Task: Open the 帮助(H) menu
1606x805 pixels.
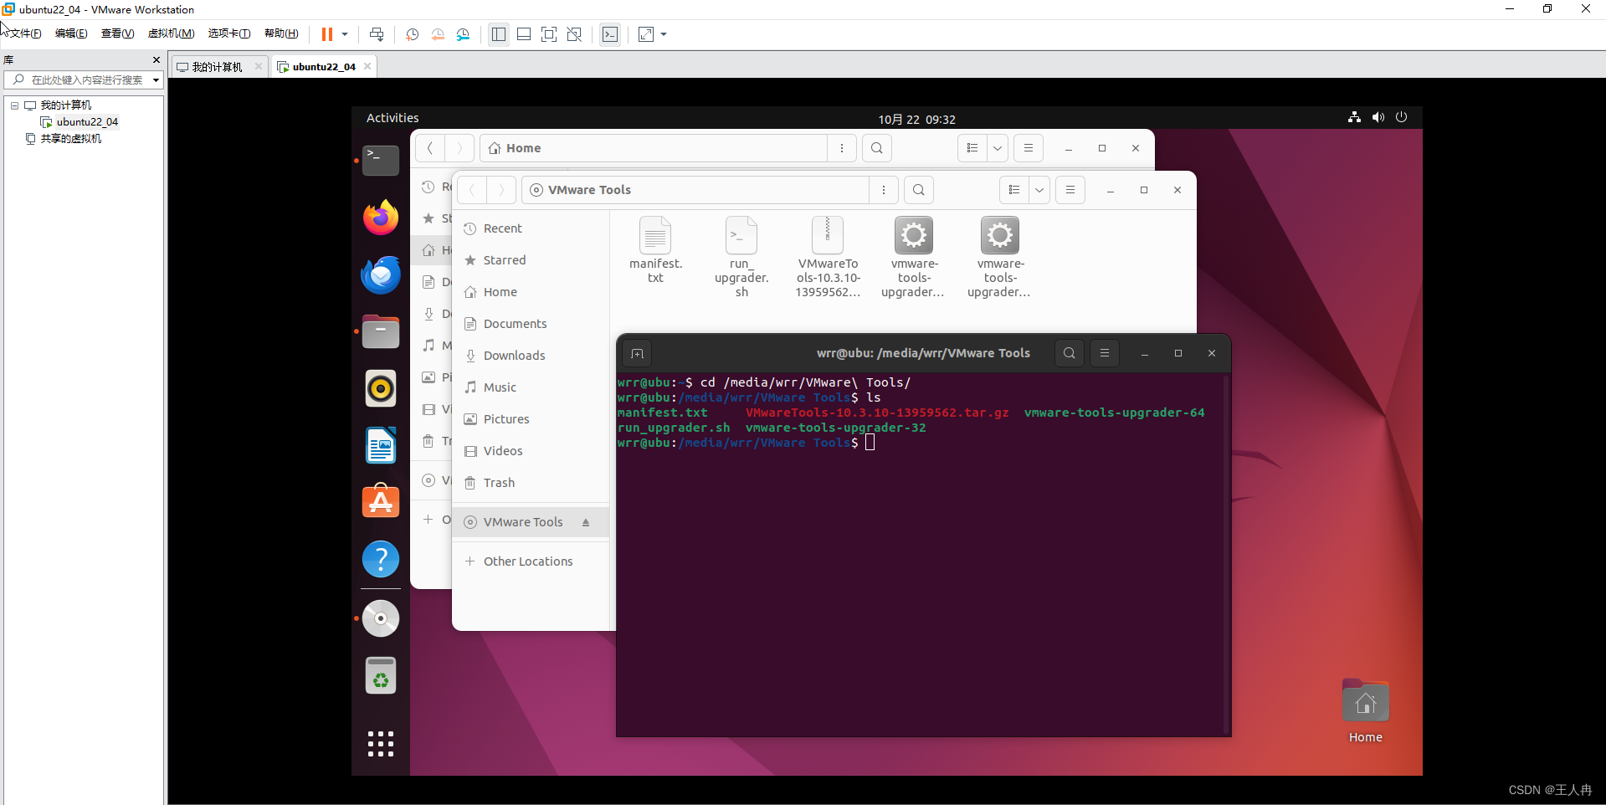Action: pyautogui.click(x=281, y=33)
